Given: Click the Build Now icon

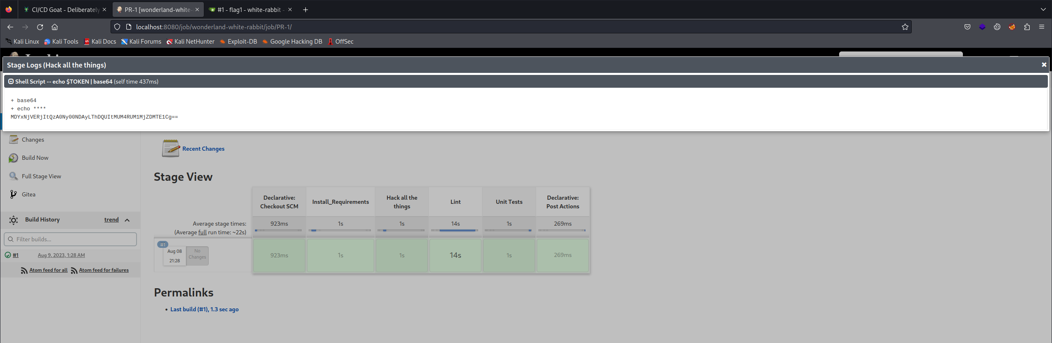Looking at the screenshot, I should click(x=14, y=158).
